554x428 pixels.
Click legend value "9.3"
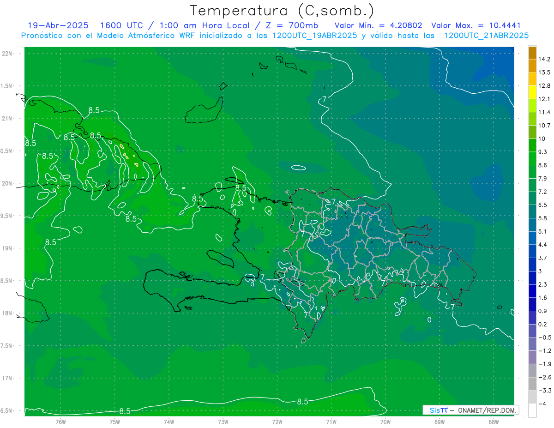click(x=543, y=152)
